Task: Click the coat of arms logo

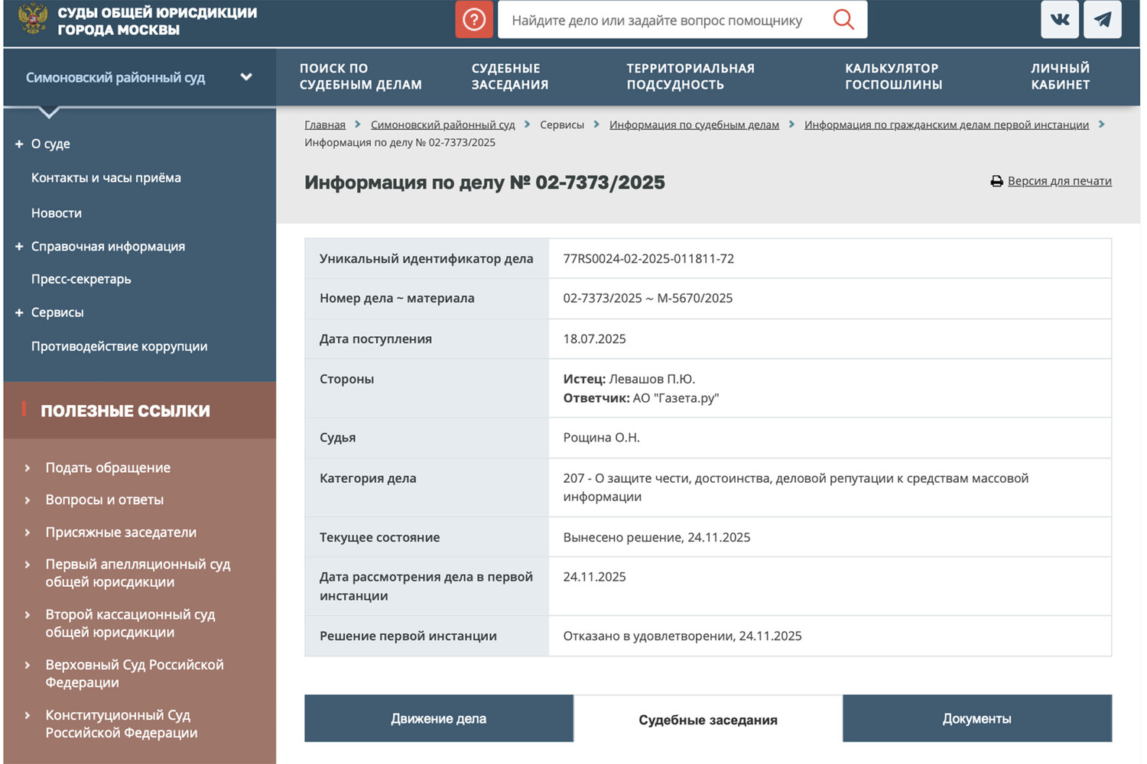Action: pyautogui.click(x=32, y=20)
